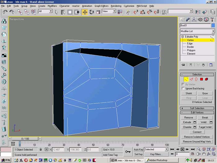Toggle Percent Snap icon

149,12
